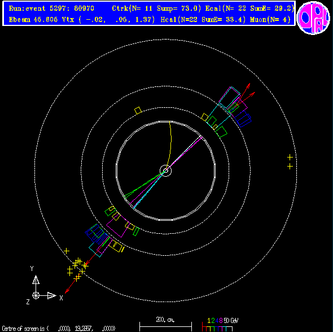This screenshot has height=332, width=333.
Task: Select the curved yellow track in the central detector
Action: [x=169, y=145]
